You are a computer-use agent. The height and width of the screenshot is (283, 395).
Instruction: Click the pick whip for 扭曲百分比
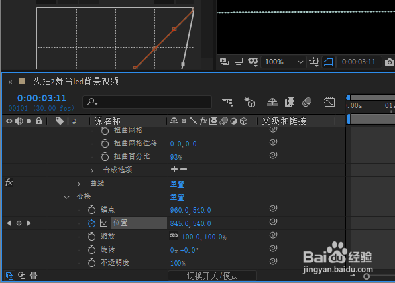point(273,156)
